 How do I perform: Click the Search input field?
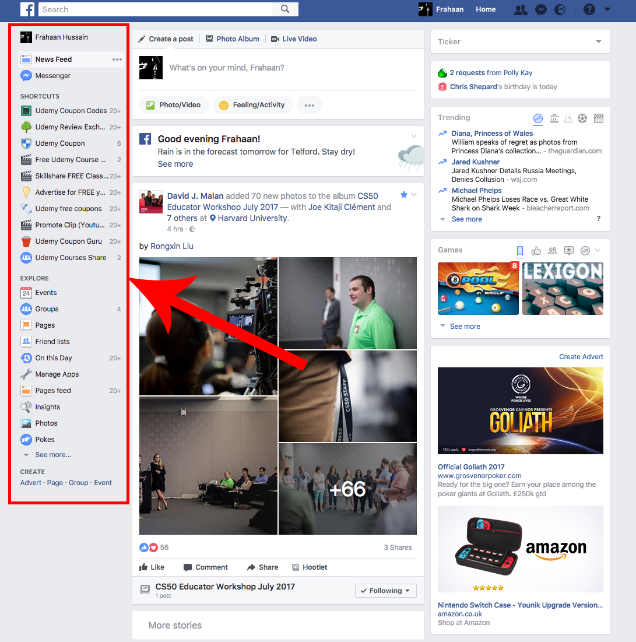click(x=156, y=9)
